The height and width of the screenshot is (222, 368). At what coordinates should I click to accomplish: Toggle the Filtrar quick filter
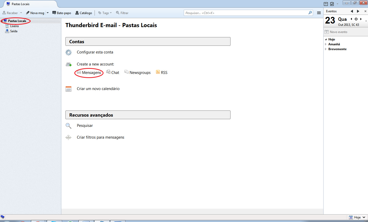pos(122,13)
